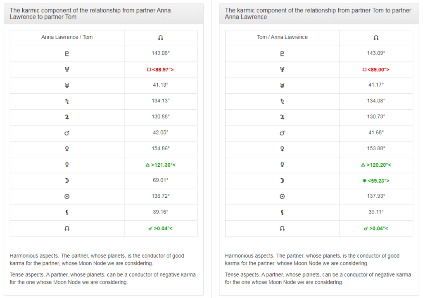Click the "Tom / Anna Lawrence" header cell
Screen dimensions: 423x298
click(282, 37)
